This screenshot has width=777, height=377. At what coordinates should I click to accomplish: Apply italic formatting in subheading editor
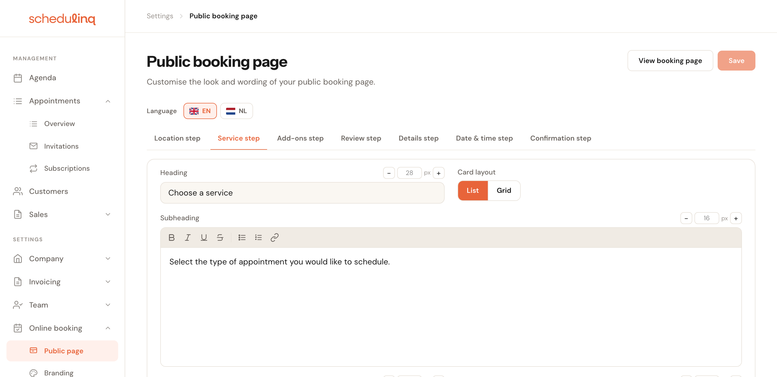click(x=188, y=238)
